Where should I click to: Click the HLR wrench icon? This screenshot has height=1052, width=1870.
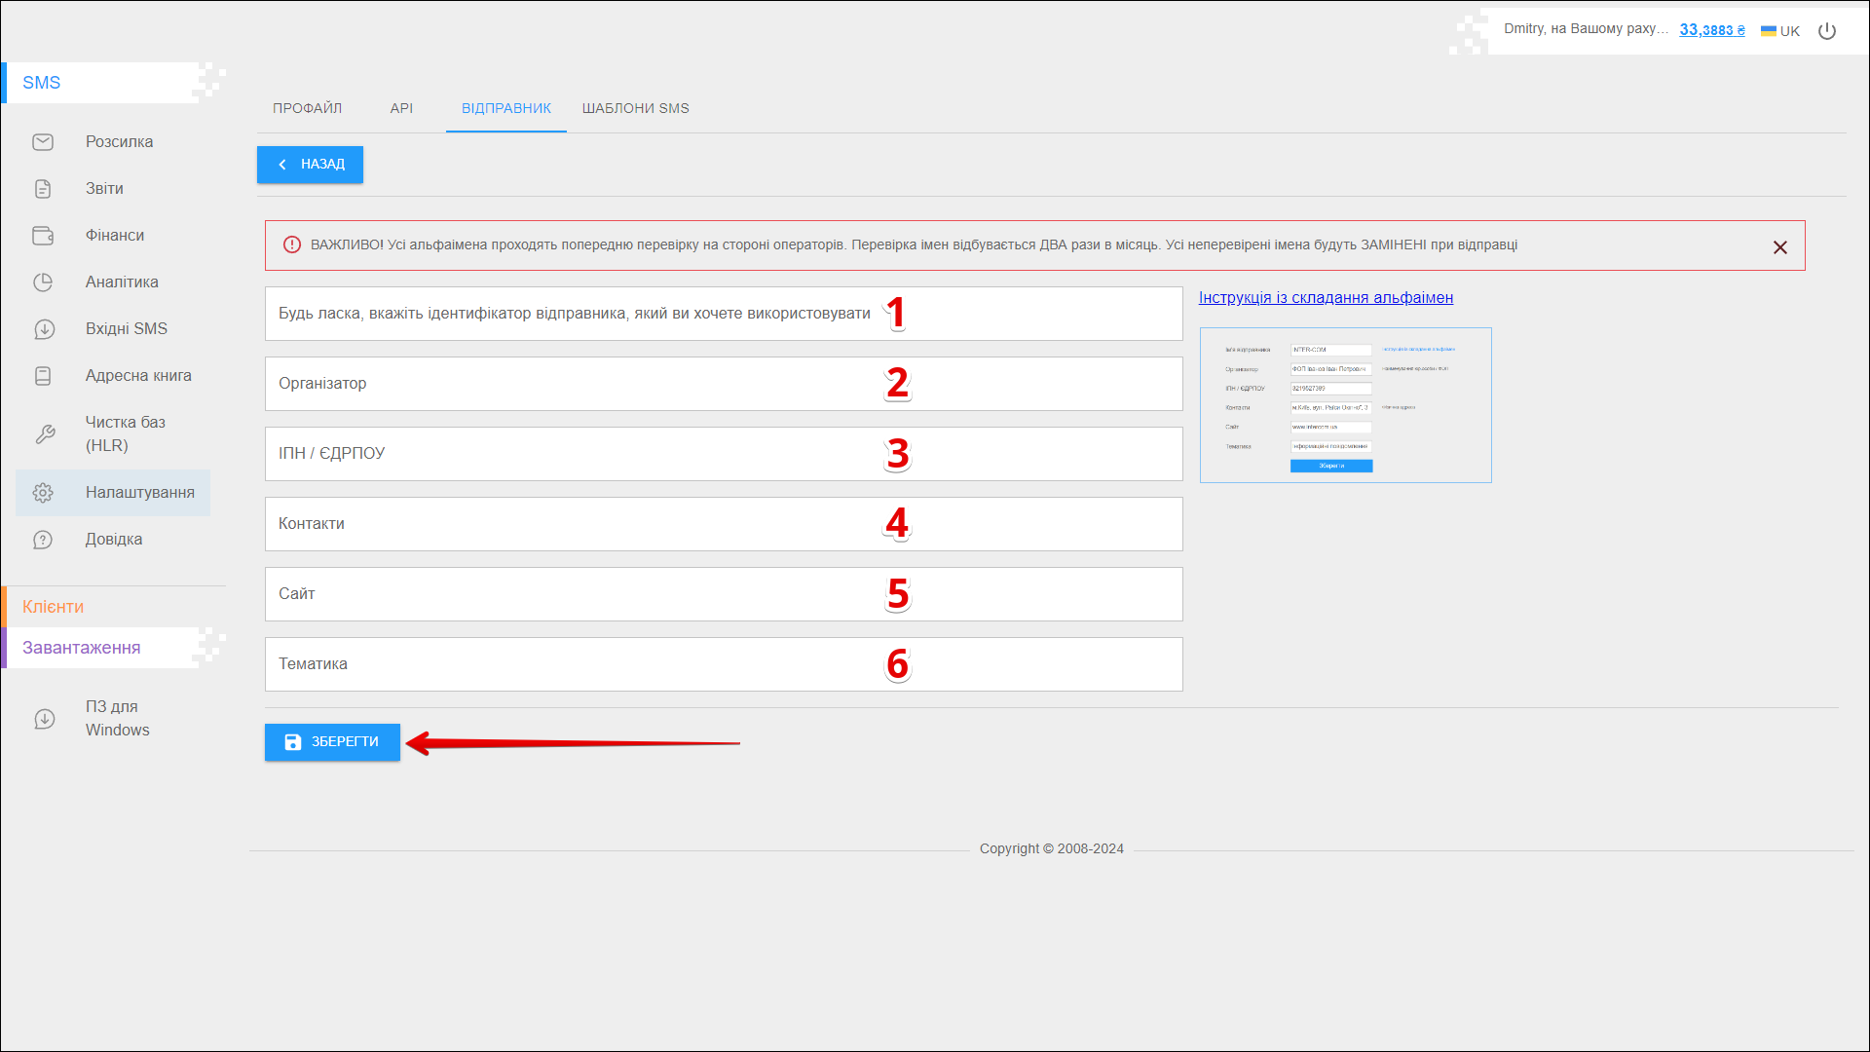45,434
